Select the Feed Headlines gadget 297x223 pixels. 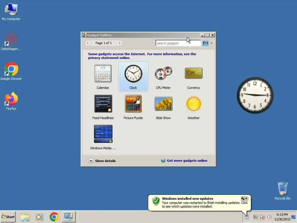[103, 107]
